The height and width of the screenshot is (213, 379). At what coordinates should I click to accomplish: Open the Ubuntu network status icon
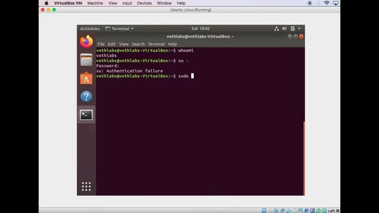pyautogui.click(x=277, y=28)
